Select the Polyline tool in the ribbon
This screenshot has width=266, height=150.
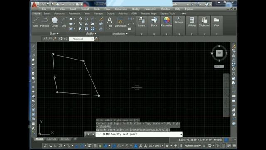44,22
